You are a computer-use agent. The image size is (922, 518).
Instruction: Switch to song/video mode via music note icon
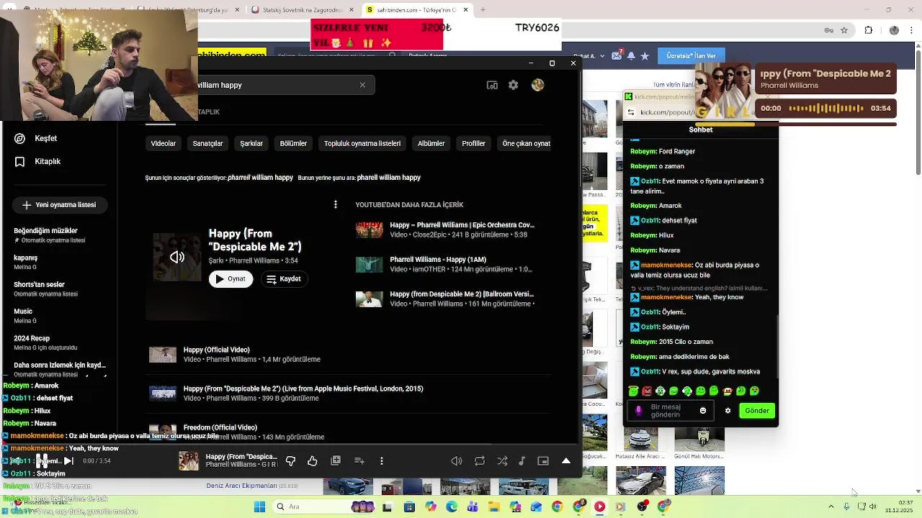[x=522, y=461]
